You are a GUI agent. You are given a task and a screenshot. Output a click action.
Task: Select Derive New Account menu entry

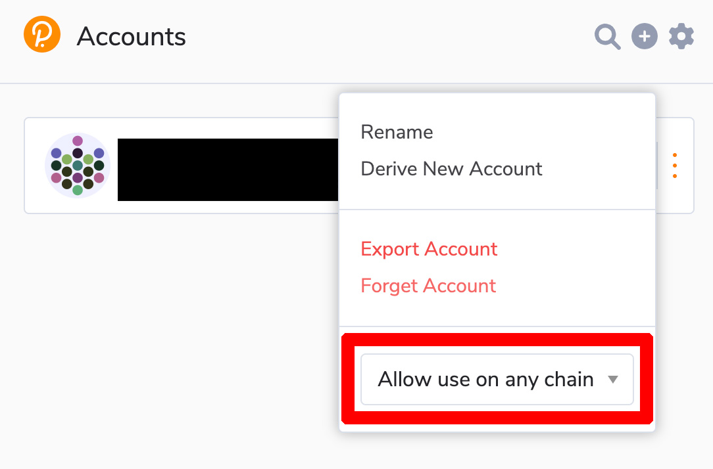[x=451, y=169]
